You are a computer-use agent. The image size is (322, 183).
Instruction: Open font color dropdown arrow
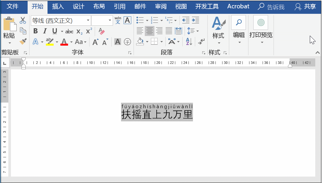(x=71, y=42)
